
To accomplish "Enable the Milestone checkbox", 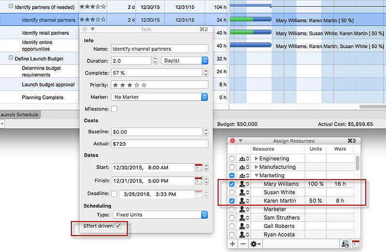I will coord(114,109).
